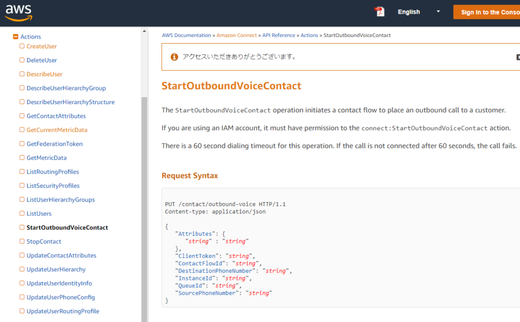Click the box icon beside UpdateUserIdentityInfo
This screenshot has width=520, height=322.
pos(22,283)
